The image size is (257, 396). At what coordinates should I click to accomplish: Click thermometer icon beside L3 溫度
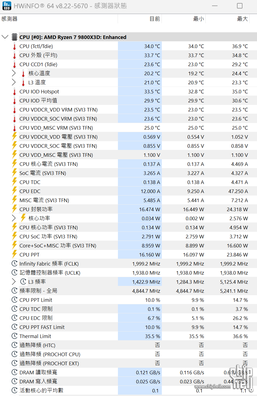click(23, 82)
